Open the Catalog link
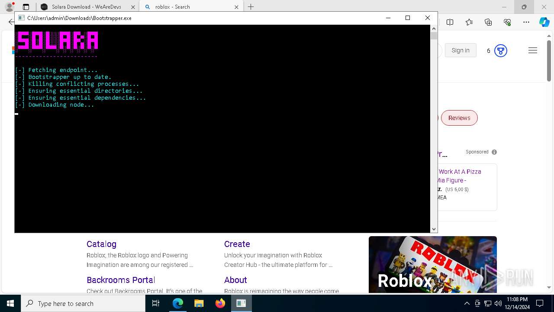The width and height of the screenshot is (554, 312). coord(101,244)
